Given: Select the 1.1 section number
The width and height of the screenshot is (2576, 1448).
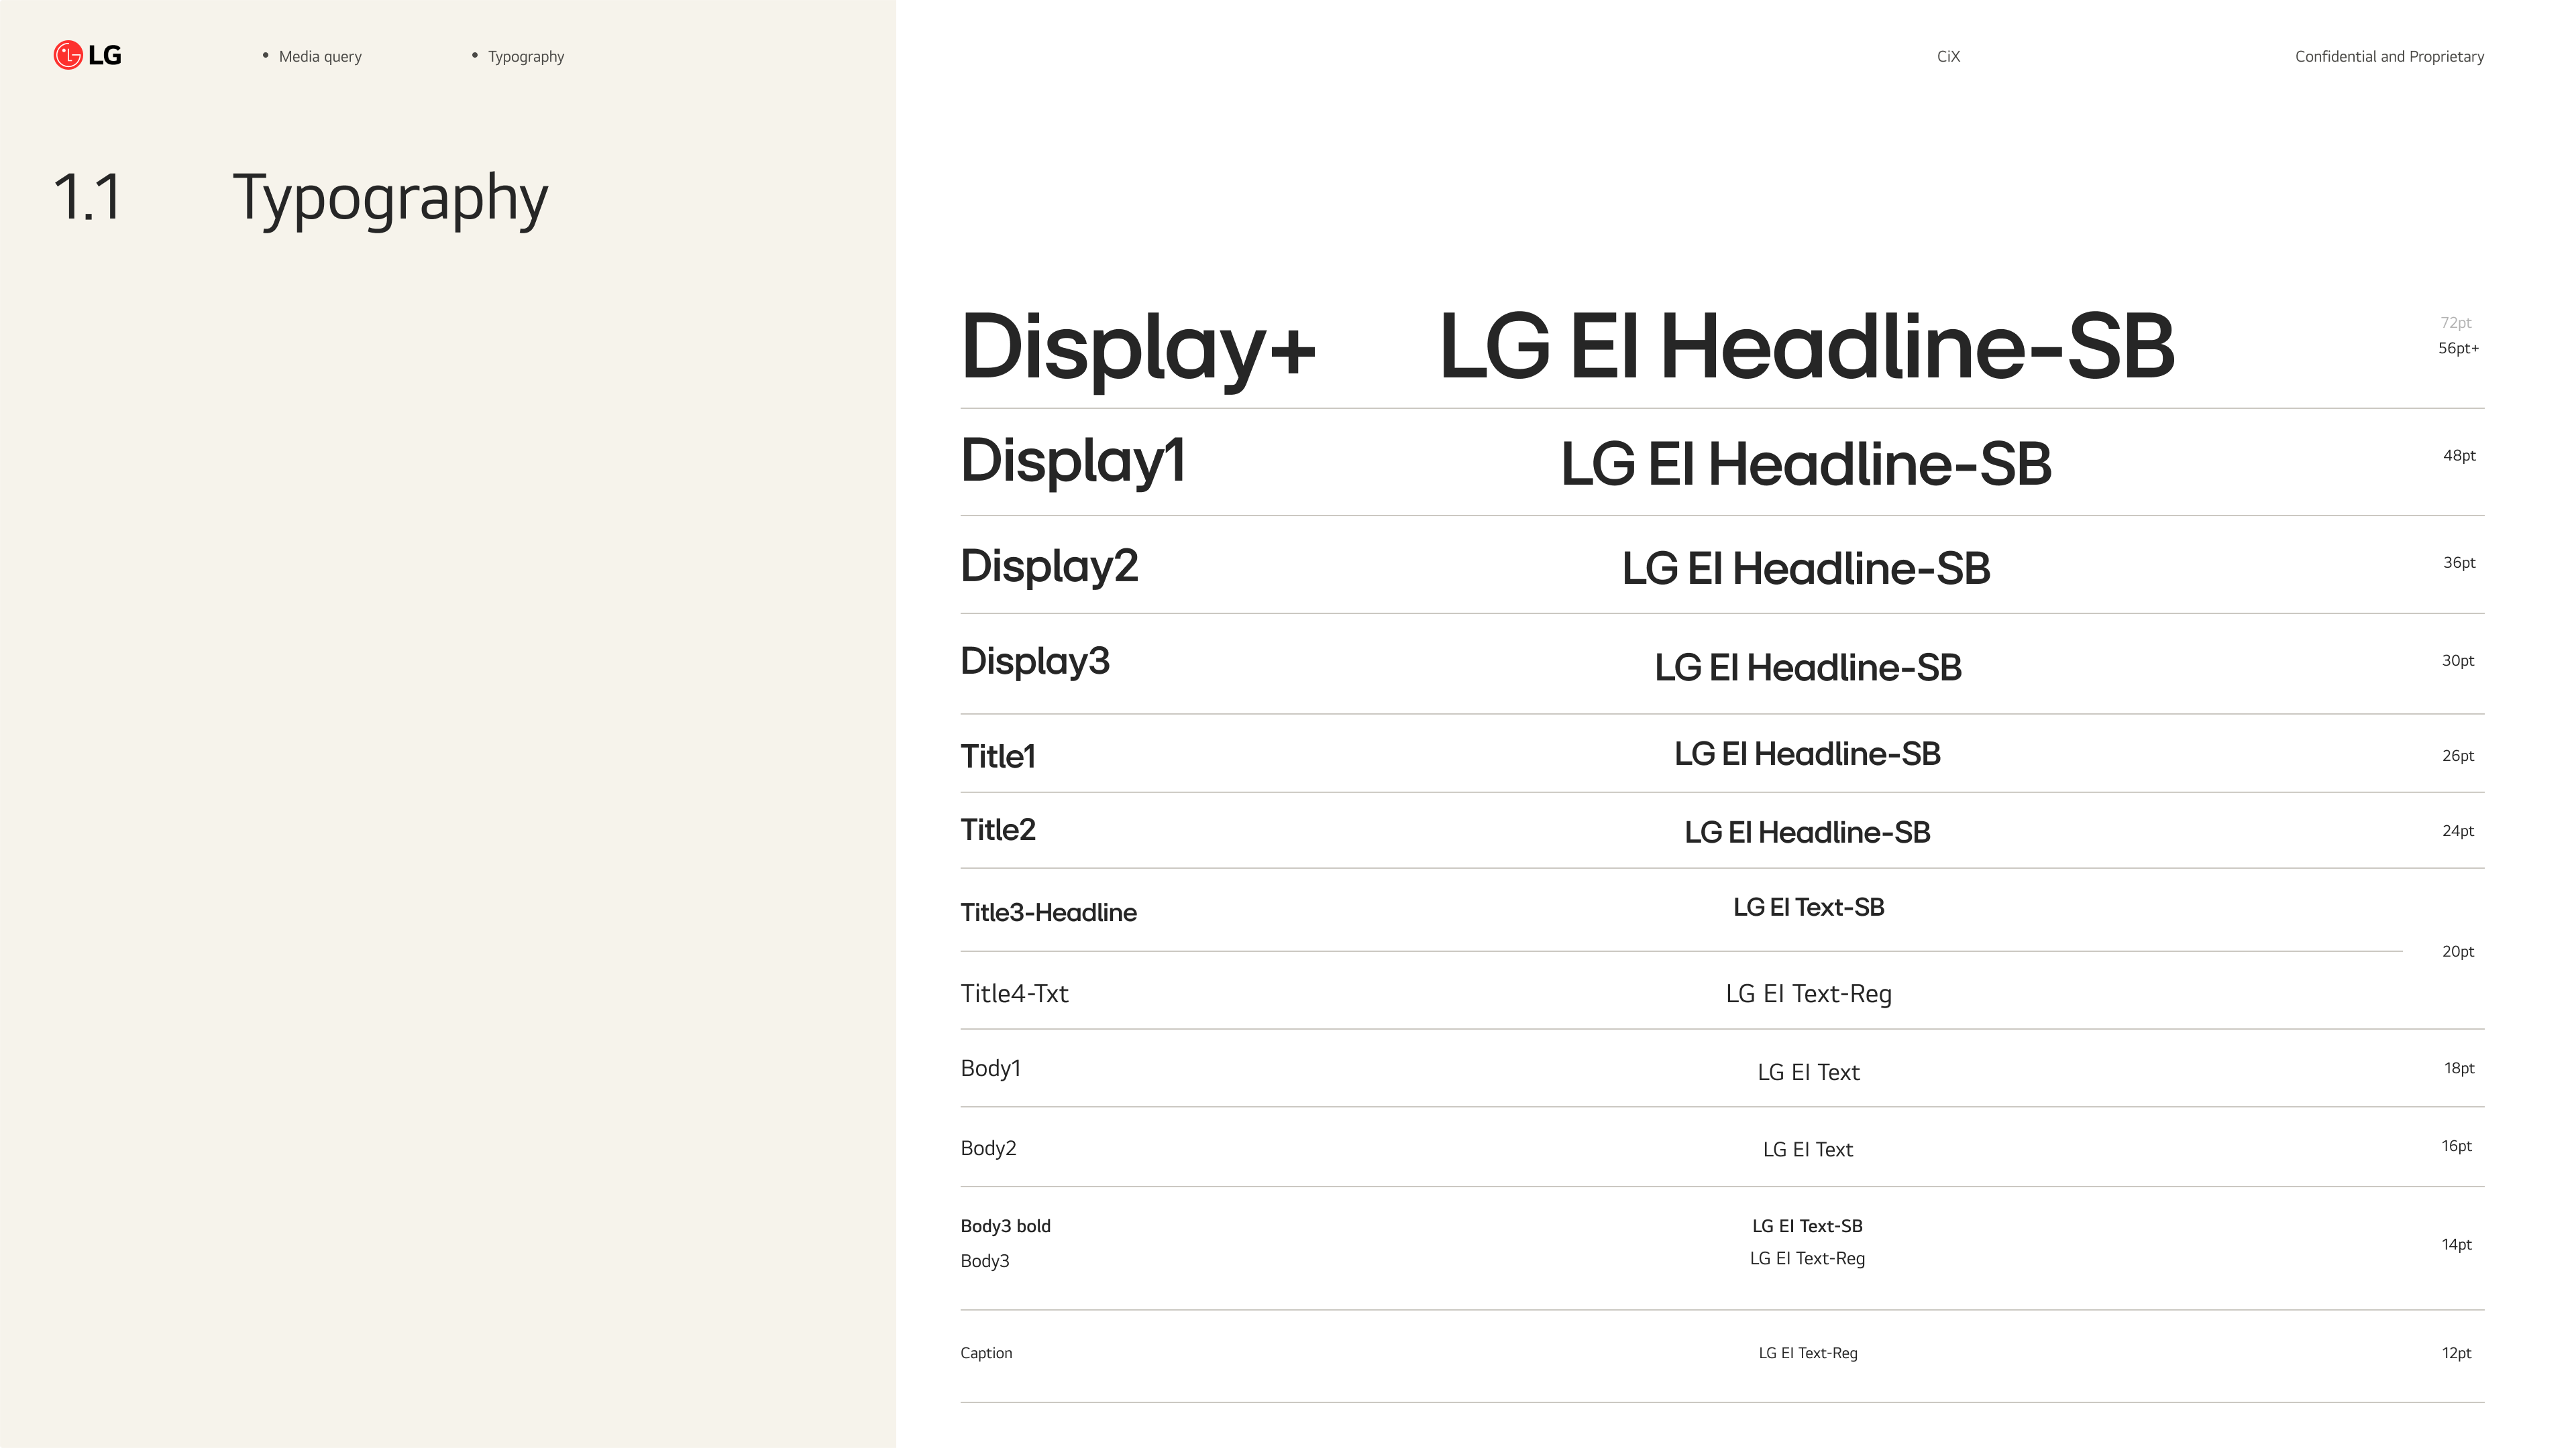Looking at the screenshot, I should pyautogui.click(x=87, y=197).
